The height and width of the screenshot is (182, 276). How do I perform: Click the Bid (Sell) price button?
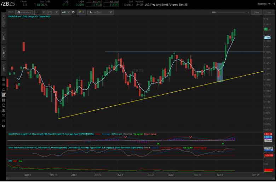tap(93, 5)
